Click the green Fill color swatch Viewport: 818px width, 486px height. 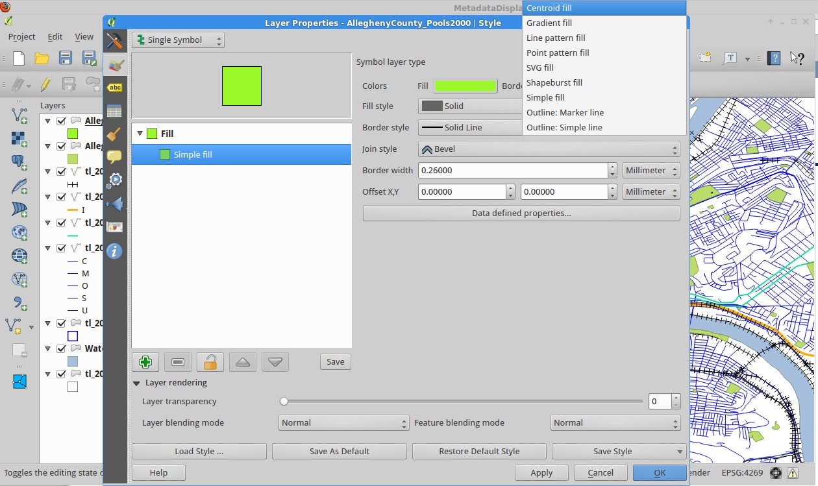(465, 86)
